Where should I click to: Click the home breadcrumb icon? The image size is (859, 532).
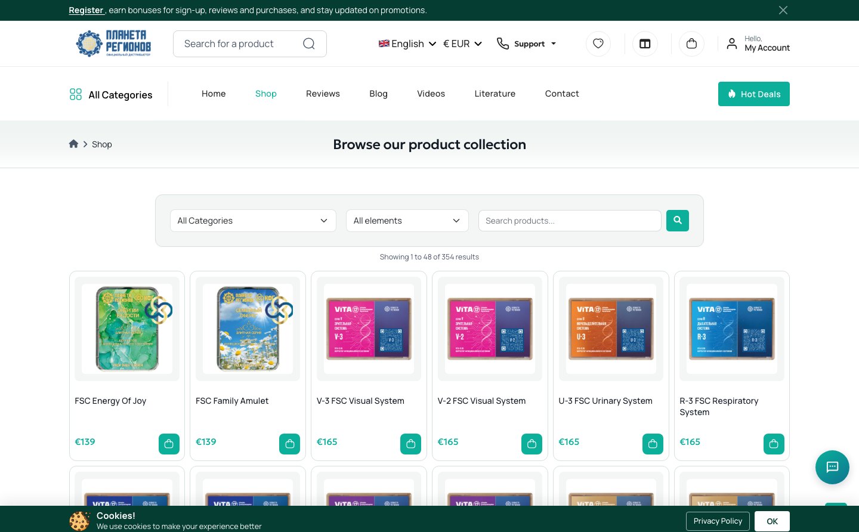(73, 144)
